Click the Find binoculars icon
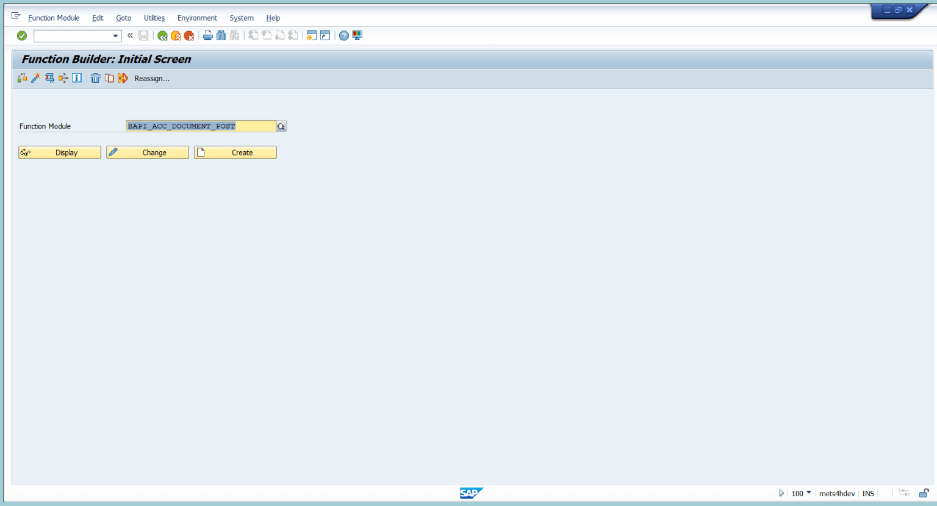 pyautogui.click(x=221, y=35)
